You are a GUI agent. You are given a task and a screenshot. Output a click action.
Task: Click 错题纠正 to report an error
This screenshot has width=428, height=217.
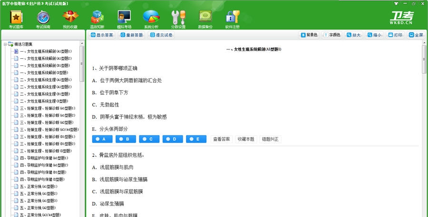(270, 139)
